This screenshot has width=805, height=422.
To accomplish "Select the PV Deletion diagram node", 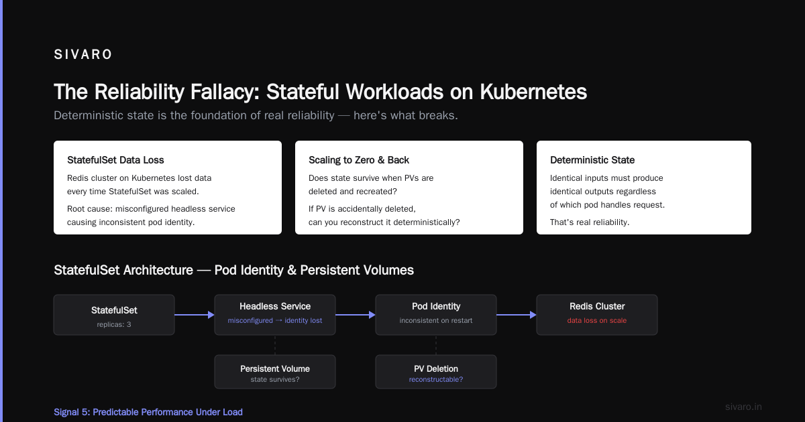I will pyautogui.click(x=436, y=372).
